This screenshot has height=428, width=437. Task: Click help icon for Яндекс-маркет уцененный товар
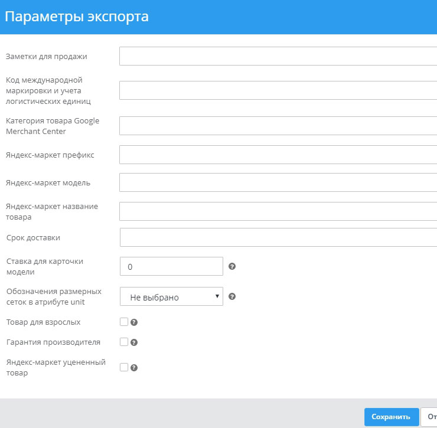click(x=134, y=367)
